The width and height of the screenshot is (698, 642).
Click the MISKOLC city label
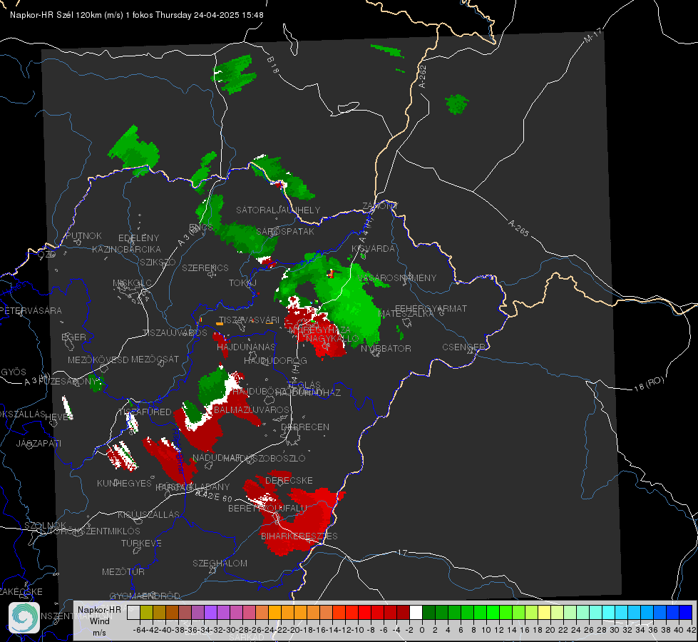[x=132, y=283]
